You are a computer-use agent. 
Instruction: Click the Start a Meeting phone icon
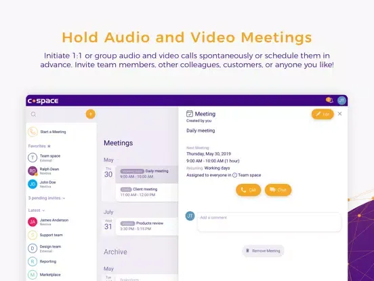pos(33,132)
